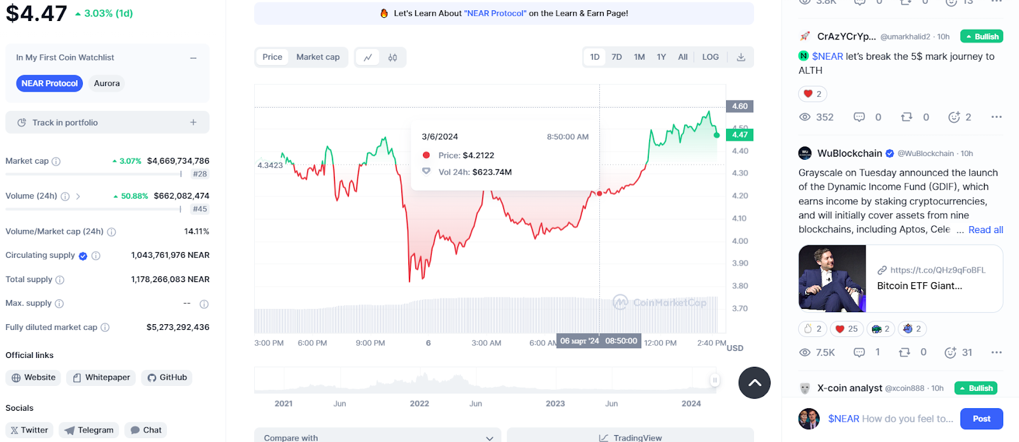Viewport: 1019px width, 442px height.
Task: Open the Chat social link
Action: point(146,431)
